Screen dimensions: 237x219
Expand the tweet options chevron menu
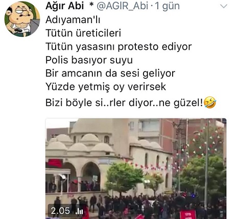point(224,6)
